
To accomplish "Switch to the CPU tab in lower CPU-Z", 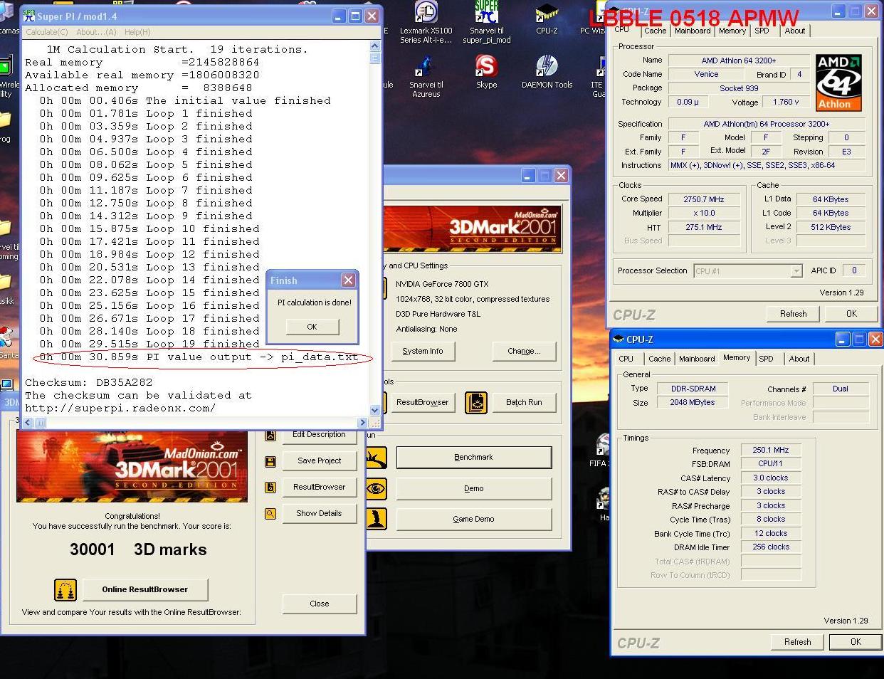I will (626, 359).
